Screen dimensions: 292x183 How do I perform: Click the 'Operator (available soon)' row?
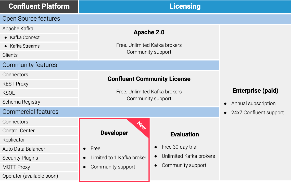click(39, 176)
